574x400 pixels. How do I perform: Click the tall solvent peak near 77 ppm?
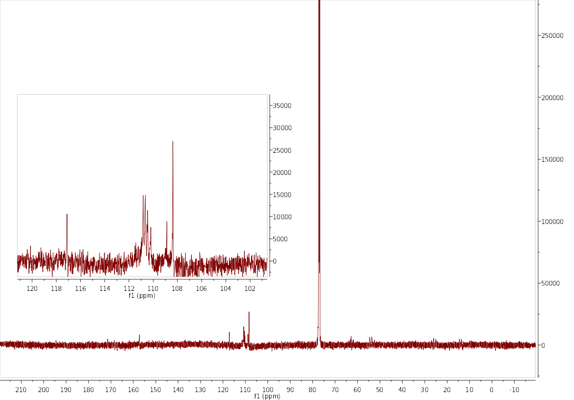pyautogui.click(x=319, y=158)
